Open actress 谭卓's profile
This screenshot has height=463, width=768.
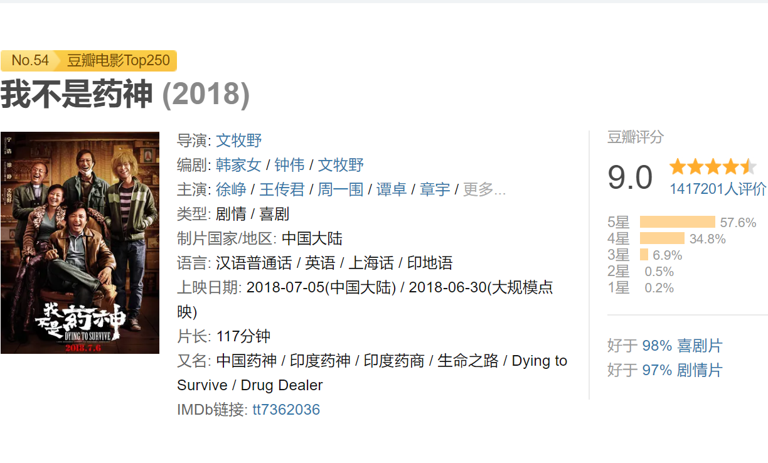(x=391, y=189)
